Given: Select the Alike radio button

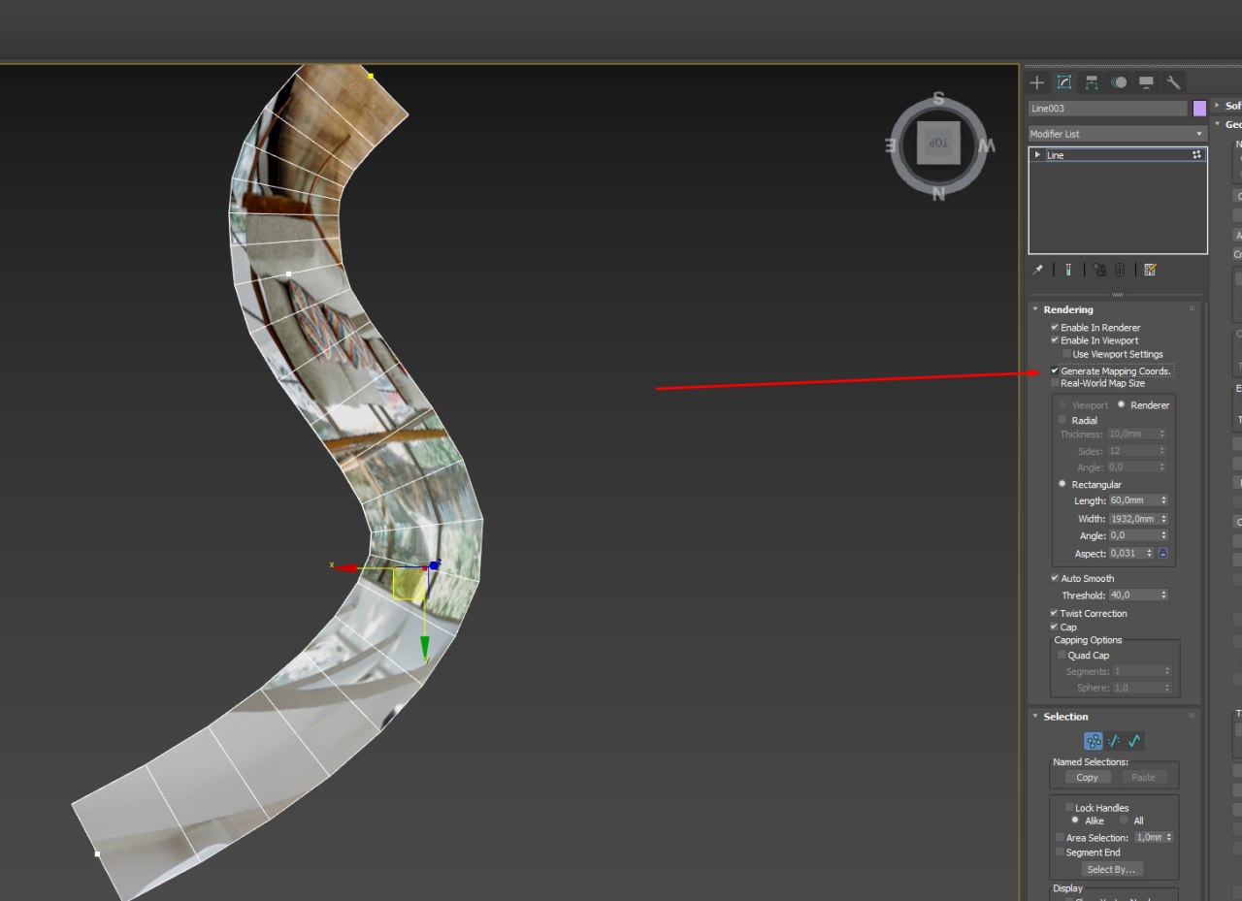Looking at the screenshot, I should click(x=1075, y=821).
